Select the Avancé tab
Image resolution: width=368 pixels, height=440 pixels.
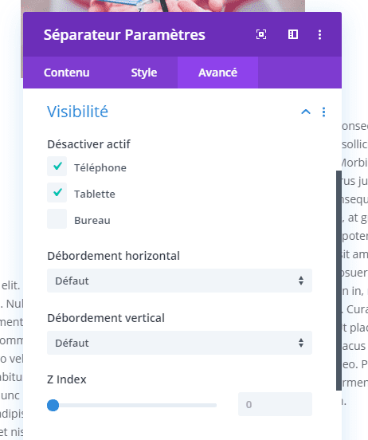tap(217, 73)
